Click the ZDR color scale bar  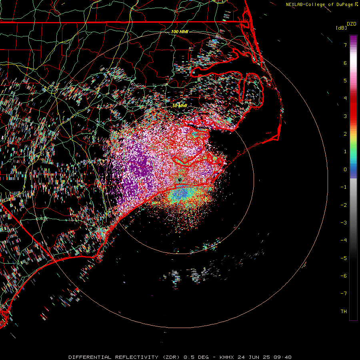pyautogui.click(x=353, y=178)
